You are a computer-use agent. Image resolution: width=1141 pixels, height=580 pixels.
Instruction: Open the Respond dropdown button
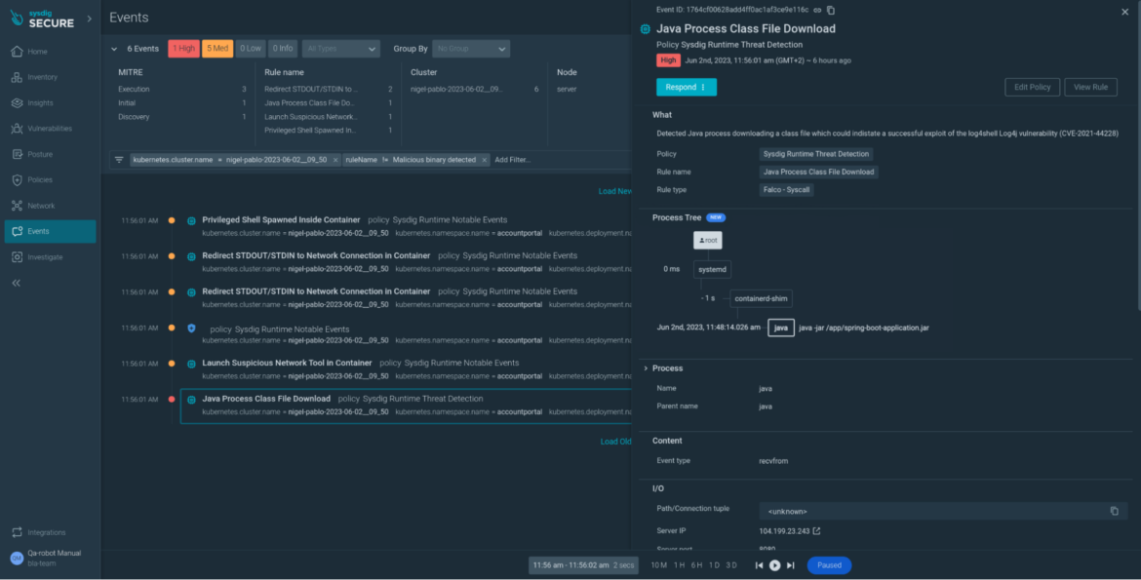point(687,88)
